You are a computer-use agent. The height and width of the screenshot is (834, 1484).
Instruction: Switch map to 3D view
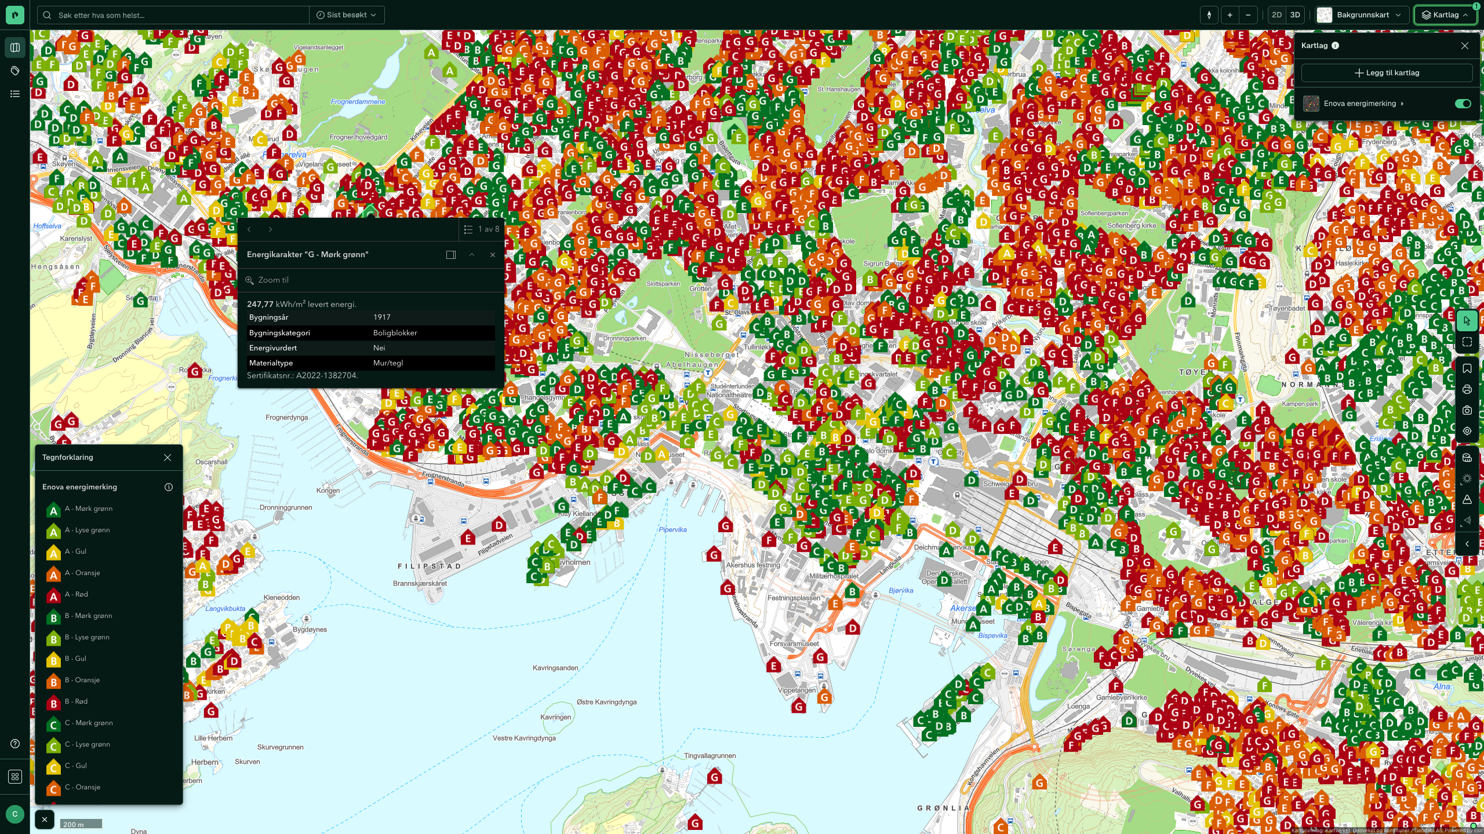(1295, 15)
